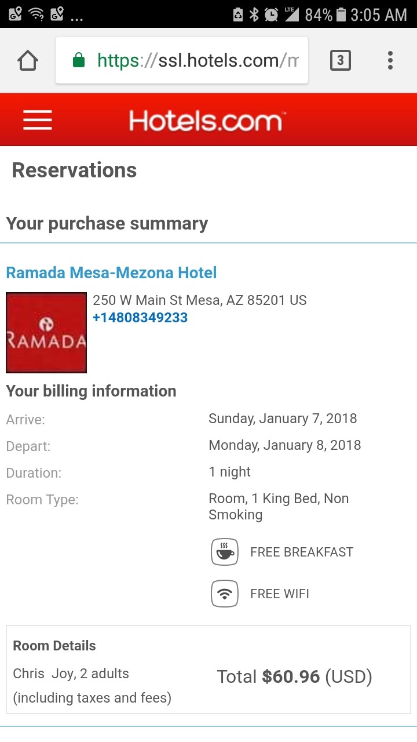Viewport: 417px width, 742px height.
Task: Tap the browser home icon
Action: (x=28, y=60)
